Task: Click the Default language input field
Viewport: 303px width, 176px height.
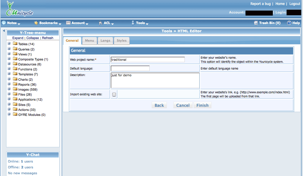Action: [130, 68]
